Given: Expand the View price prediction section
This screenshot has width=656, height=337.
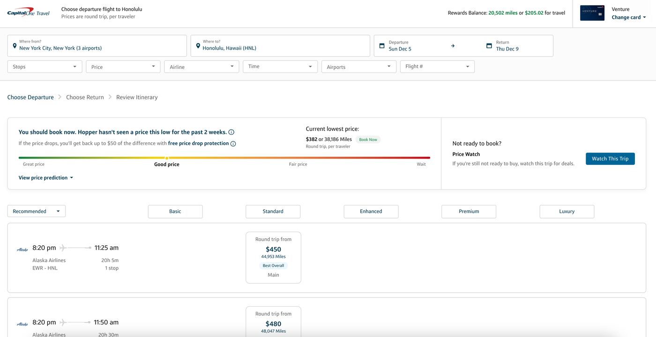Looking at the screenshot, I should click(x=45, y=177).
